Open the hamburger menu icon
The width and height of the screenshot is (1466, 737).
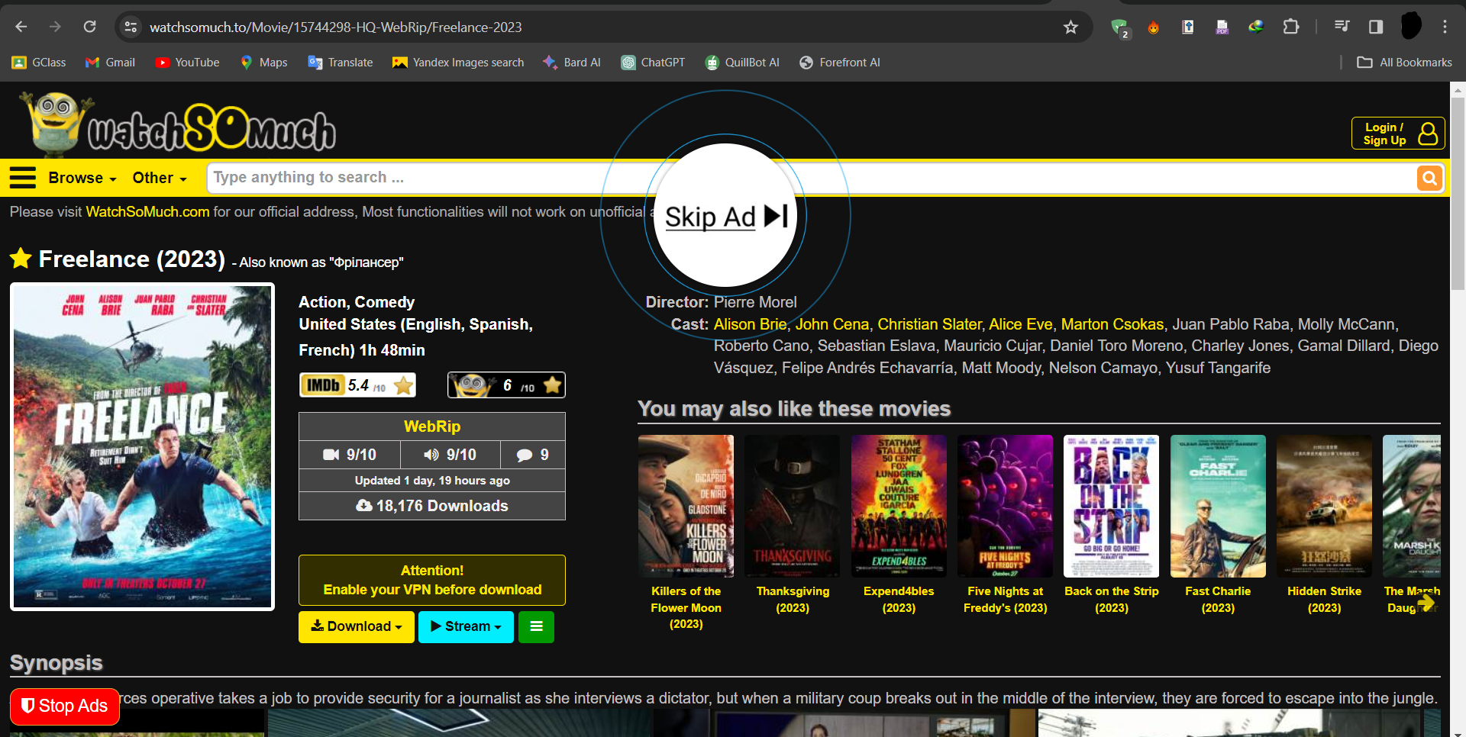coord(23,178)
